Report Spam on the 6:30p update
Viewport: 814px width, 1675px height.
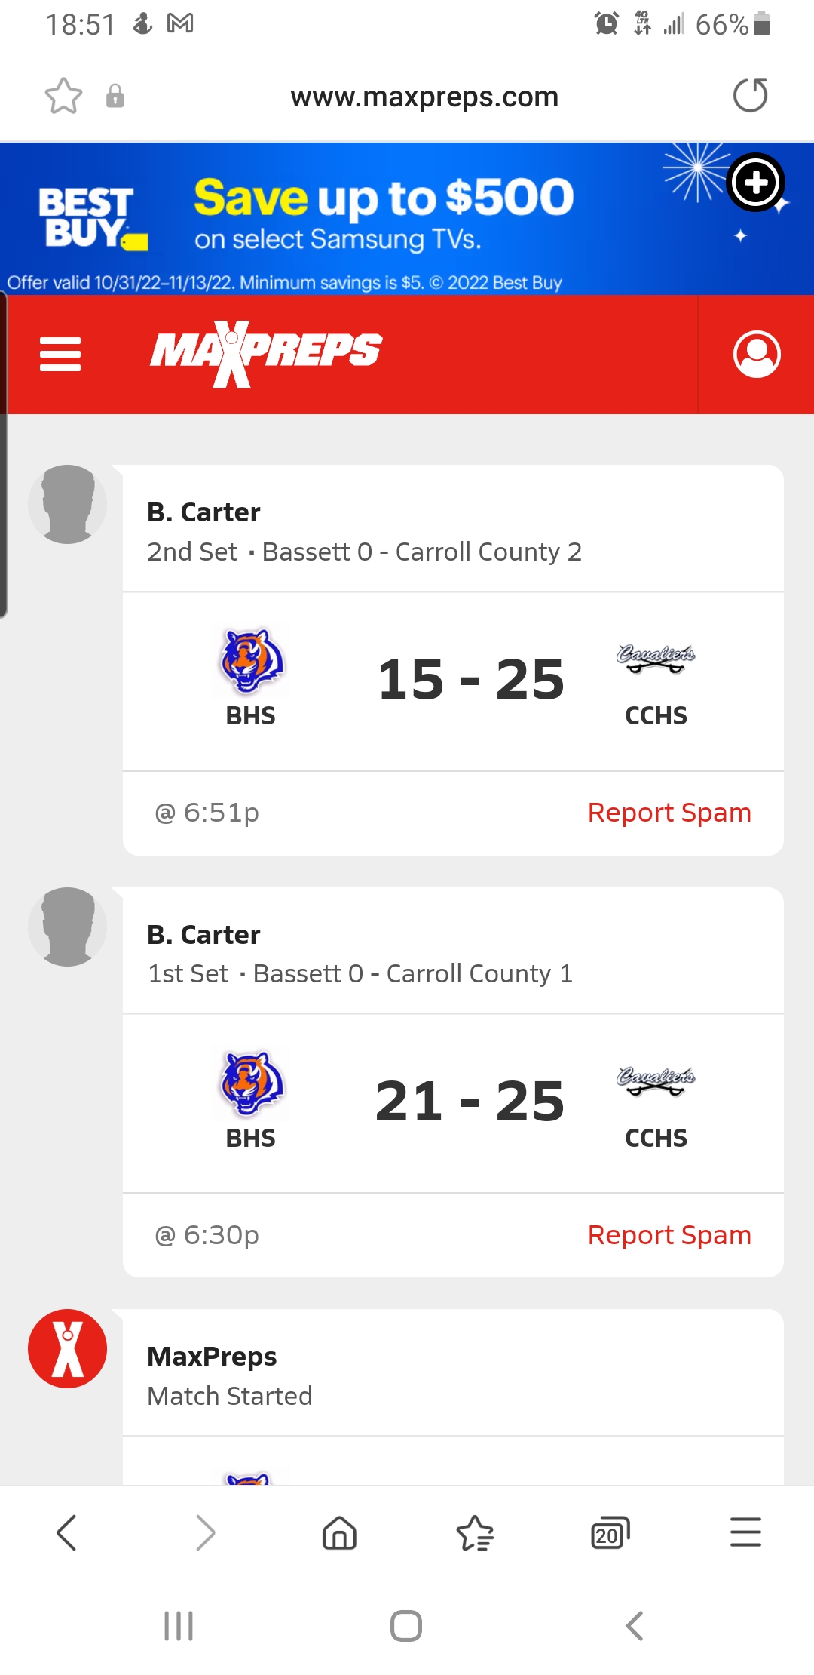coord(669,1235)
